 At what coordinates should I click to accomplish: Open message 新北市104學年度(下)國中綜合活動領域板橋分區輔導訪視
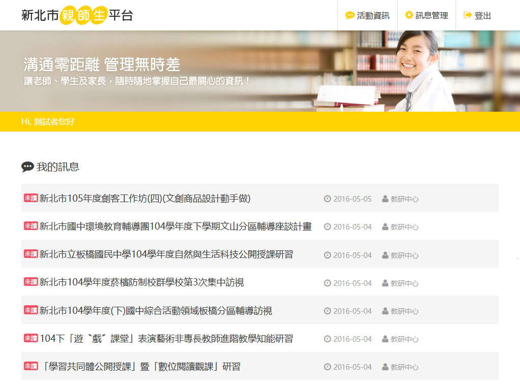click(x=155, y=311)
